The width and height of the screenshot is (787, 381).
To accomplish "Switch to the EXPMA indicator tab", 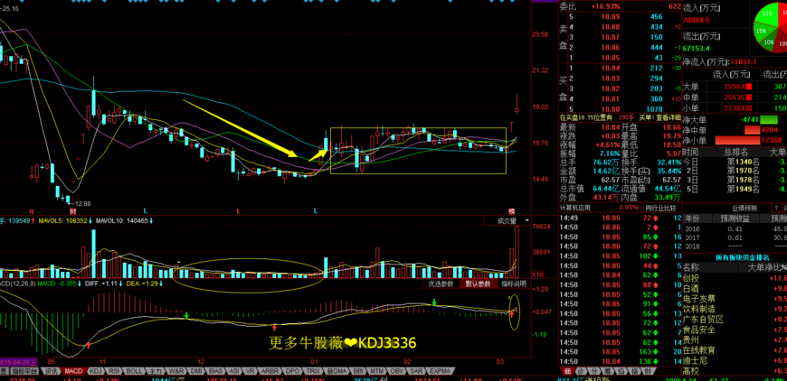I will (441, 371).
